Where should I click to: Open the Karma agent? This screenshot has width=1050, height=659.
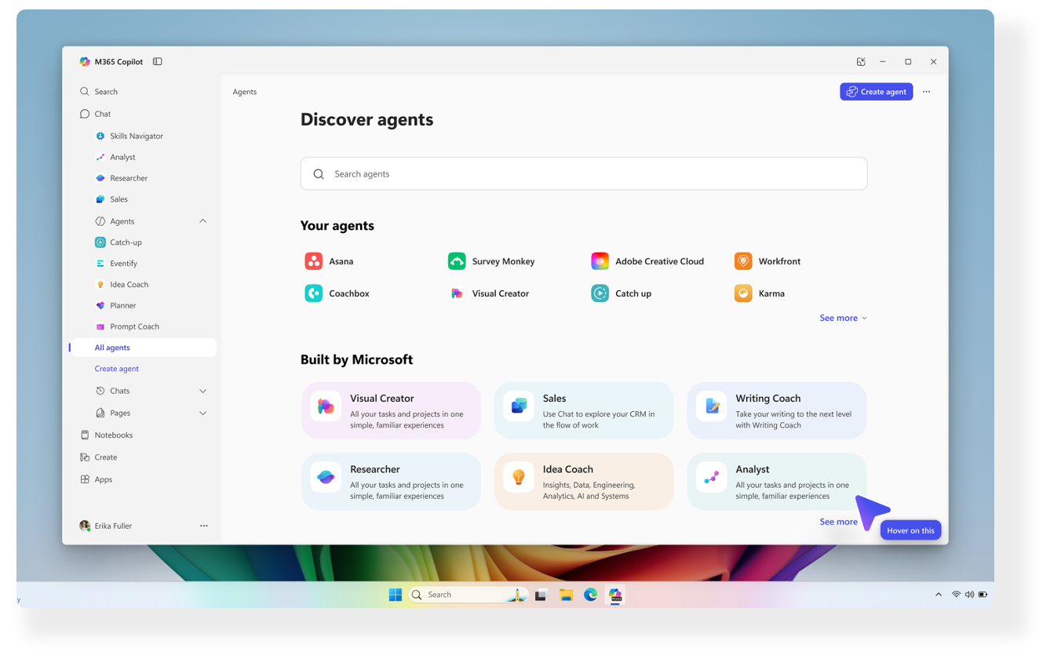760,293
